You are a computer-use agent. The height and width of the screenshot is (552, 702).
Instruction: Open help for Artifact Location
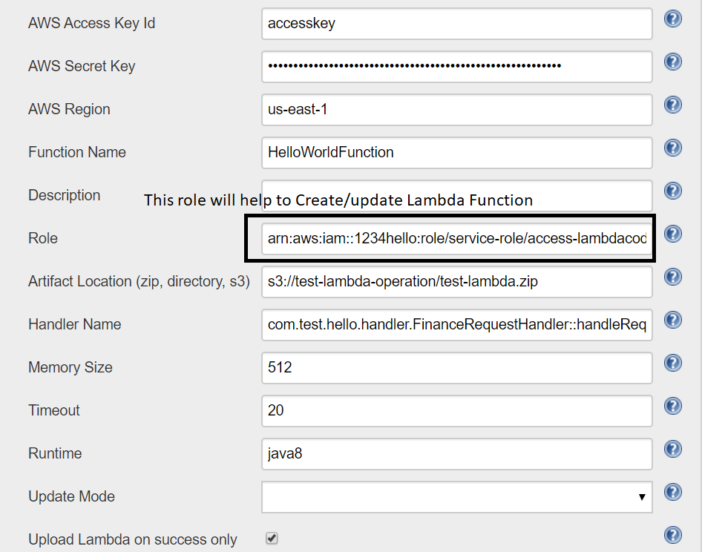(x=672, y=277)
